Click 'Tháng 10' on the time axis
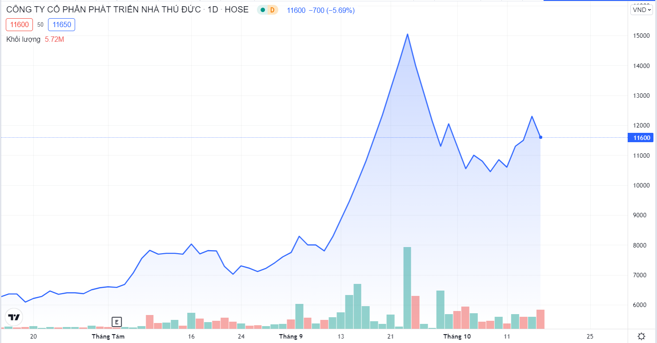 [457, 336]
